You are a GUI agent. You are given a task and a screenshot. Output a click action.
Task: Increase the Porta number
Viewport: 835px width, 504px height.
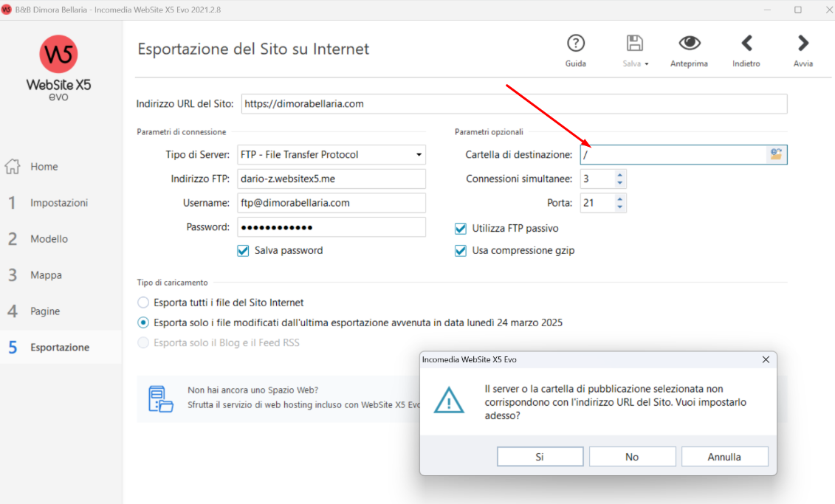(620, 199)
